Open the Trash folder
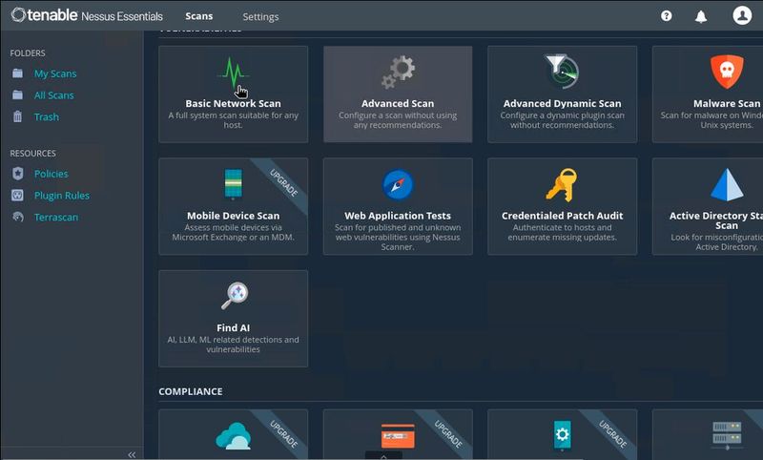This screenshot has width=763, height=460. tap(46, 116)
